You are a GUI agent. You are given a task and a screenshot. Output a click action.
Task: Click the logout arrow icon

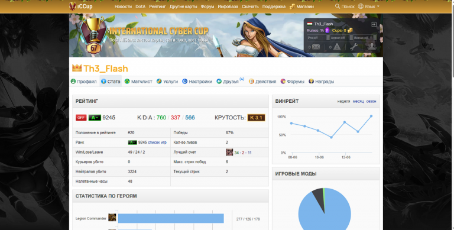(x=374, y=25)
